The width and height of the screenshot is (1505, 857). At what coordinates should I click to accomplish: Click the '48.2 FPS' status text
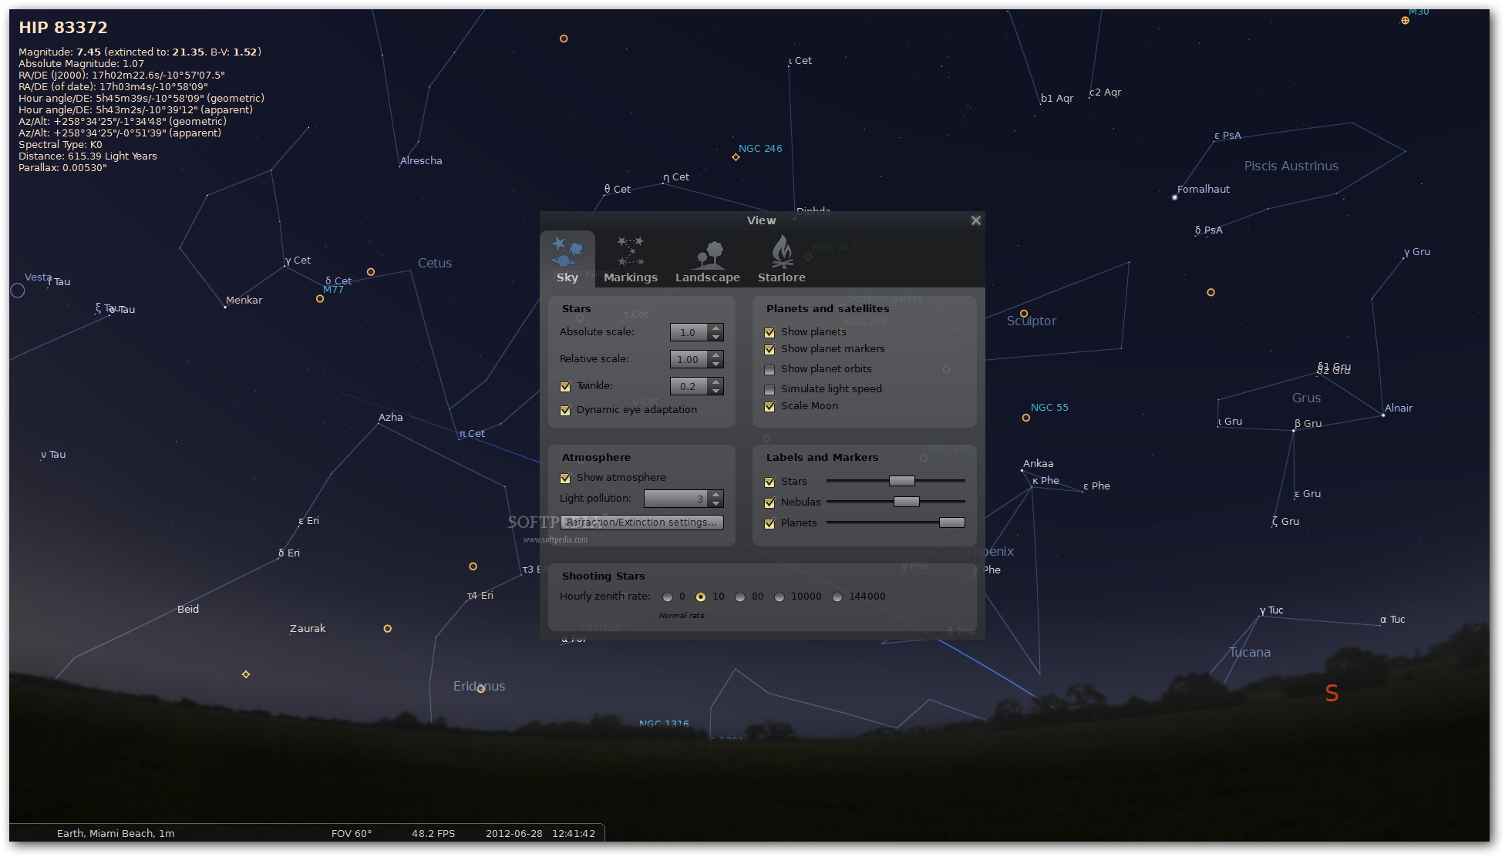pos(433,833)
